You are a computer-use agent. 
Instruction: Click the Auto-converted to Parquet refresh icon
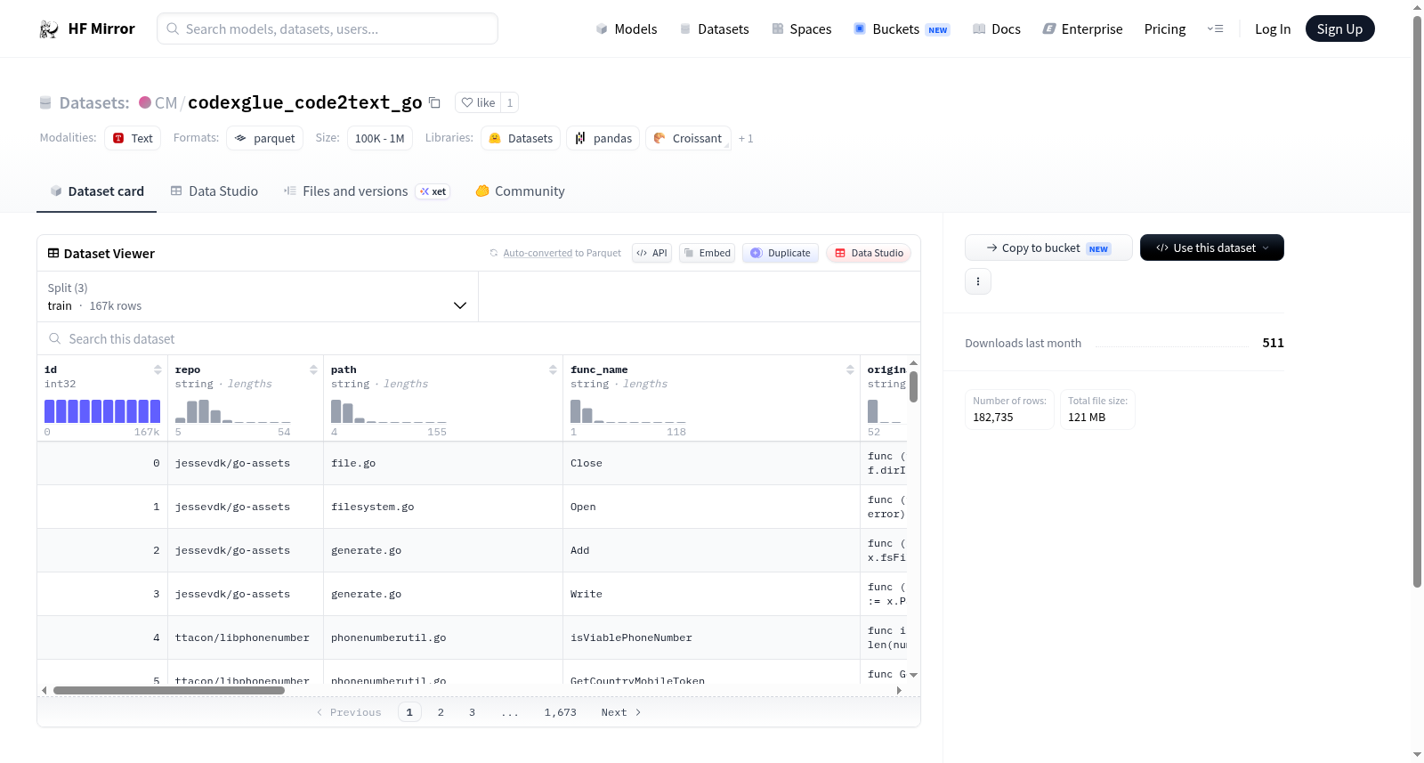click(494, 253)
